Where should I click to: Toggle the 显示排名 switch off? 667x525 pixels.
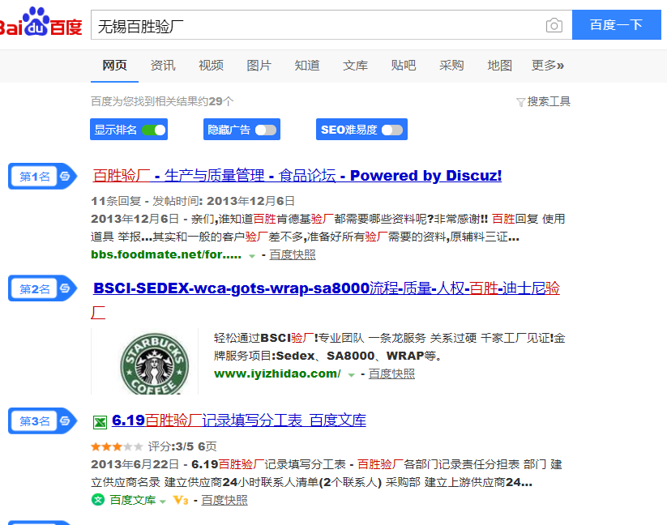point(154,130)
